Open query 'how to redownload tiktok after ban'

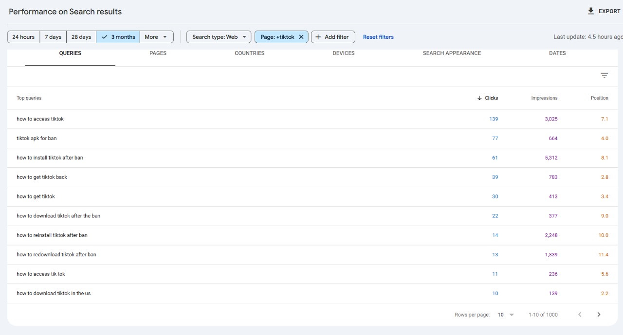pyautogui.click(x=56, y=255)
